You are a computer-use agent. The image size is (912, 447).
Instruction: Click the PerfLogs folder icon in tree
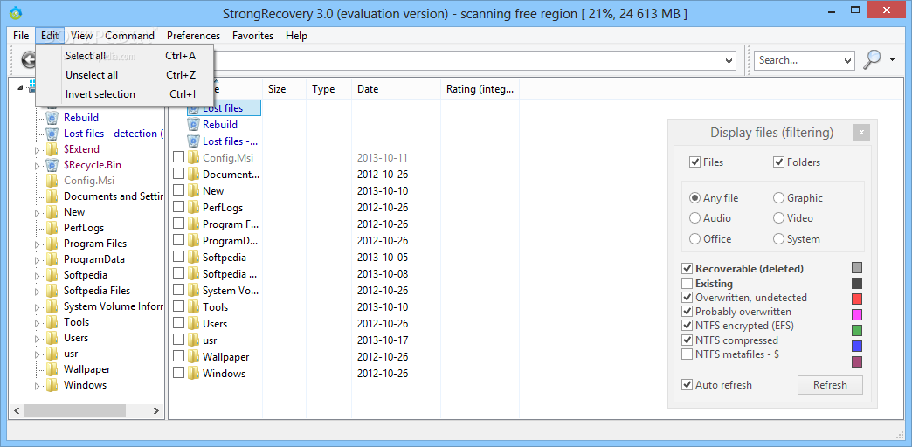coord(52,228)
